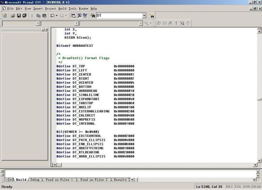Click the editor's down scroll arrow
The image size is (262, 190).
click(x=259, y=160)
